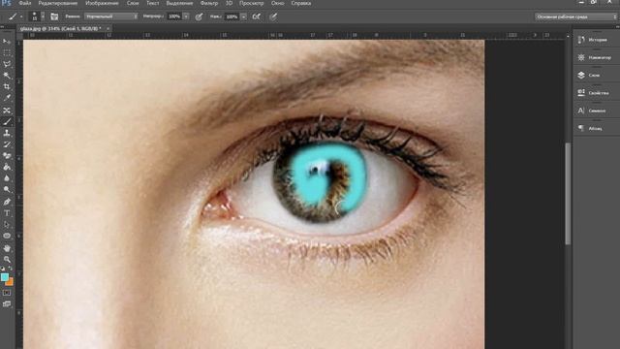The width and height of the screenshot is (620, 349).
Task: Change screen mode button in toolbox
Action: (7, 303)
